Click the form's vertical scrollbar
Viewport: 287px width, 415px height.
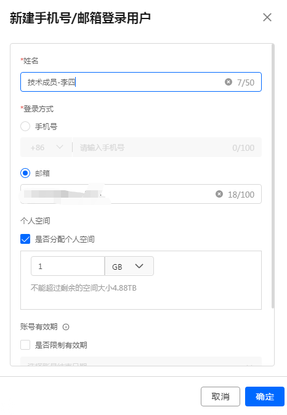pyautogui.click(x=273, y=176)
